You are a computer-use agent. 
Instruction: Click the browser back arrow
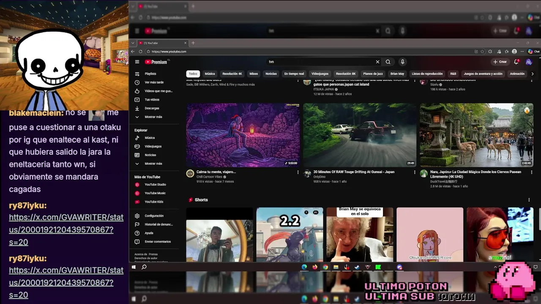133,52
